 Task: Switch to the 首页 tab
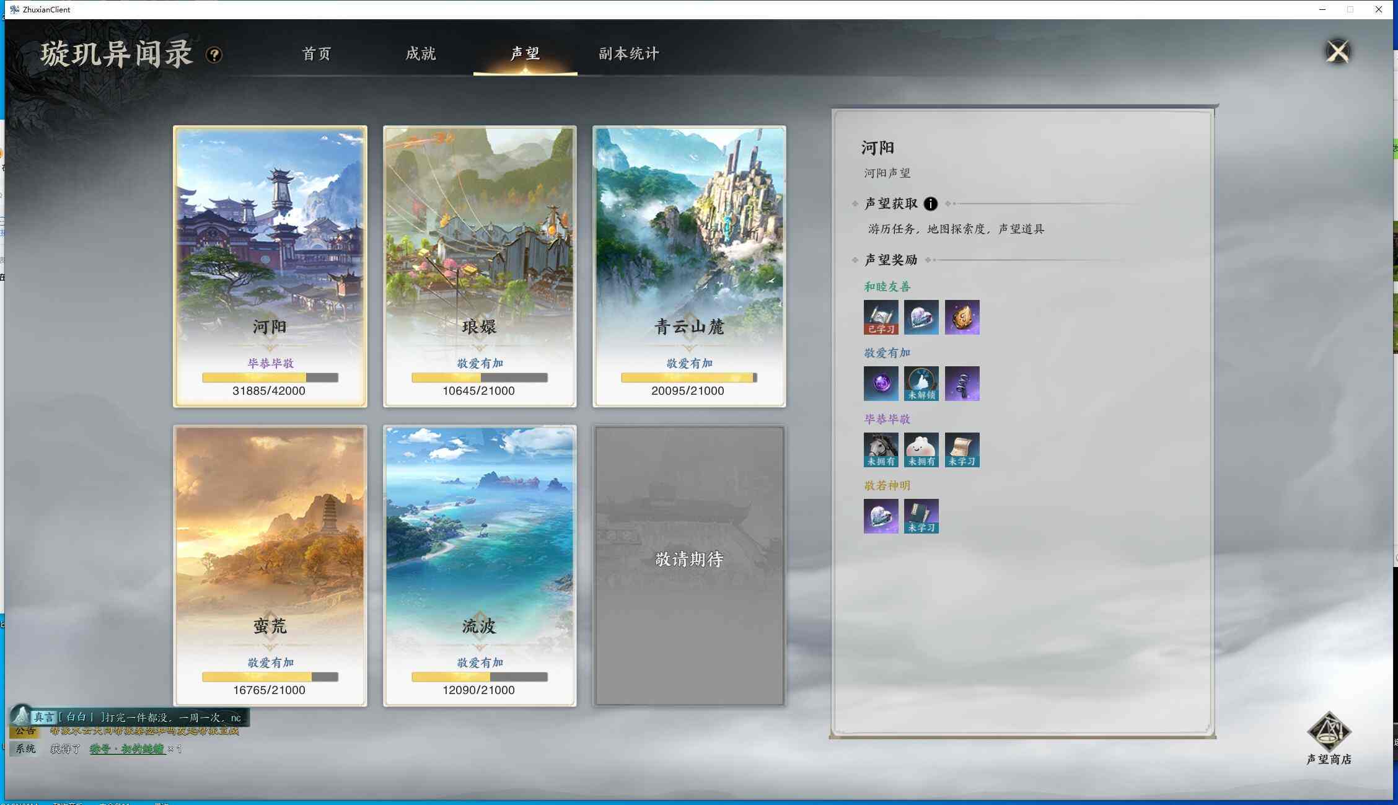click(x=317, y=54)
